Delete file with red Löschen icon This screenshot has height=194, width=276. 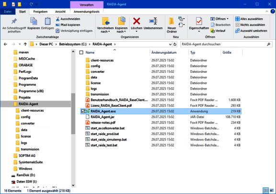pos(137,21)
